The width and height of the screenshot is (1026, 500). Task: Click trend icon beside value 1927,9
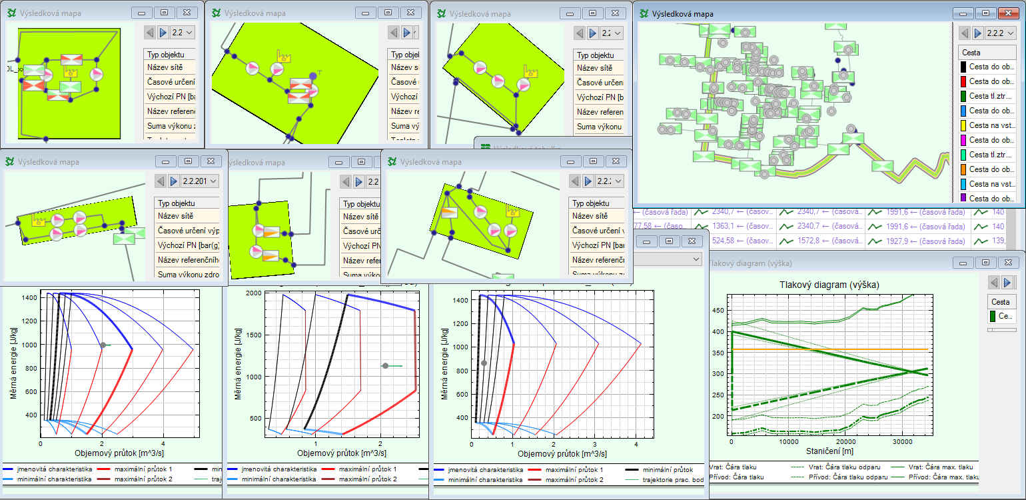873,241
